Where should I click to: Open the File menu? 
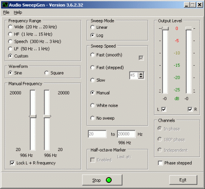[6, 12]
